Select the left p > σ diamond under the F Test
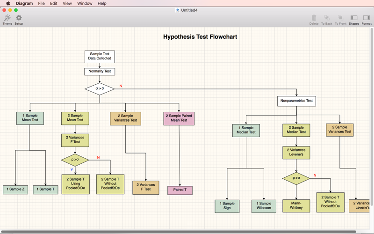Screen dimensions: 374x234 click(x=75, y=160)
